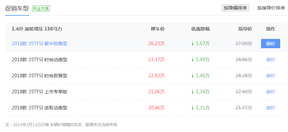Click the 1.4升 涡轮增压 150马力 group heading
Image resolution: width=288 pixels, height=132 pixels.
tap(37, 29)
